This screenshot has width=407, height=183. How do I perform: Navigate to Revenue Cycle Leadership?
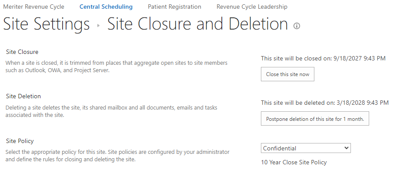252,7
